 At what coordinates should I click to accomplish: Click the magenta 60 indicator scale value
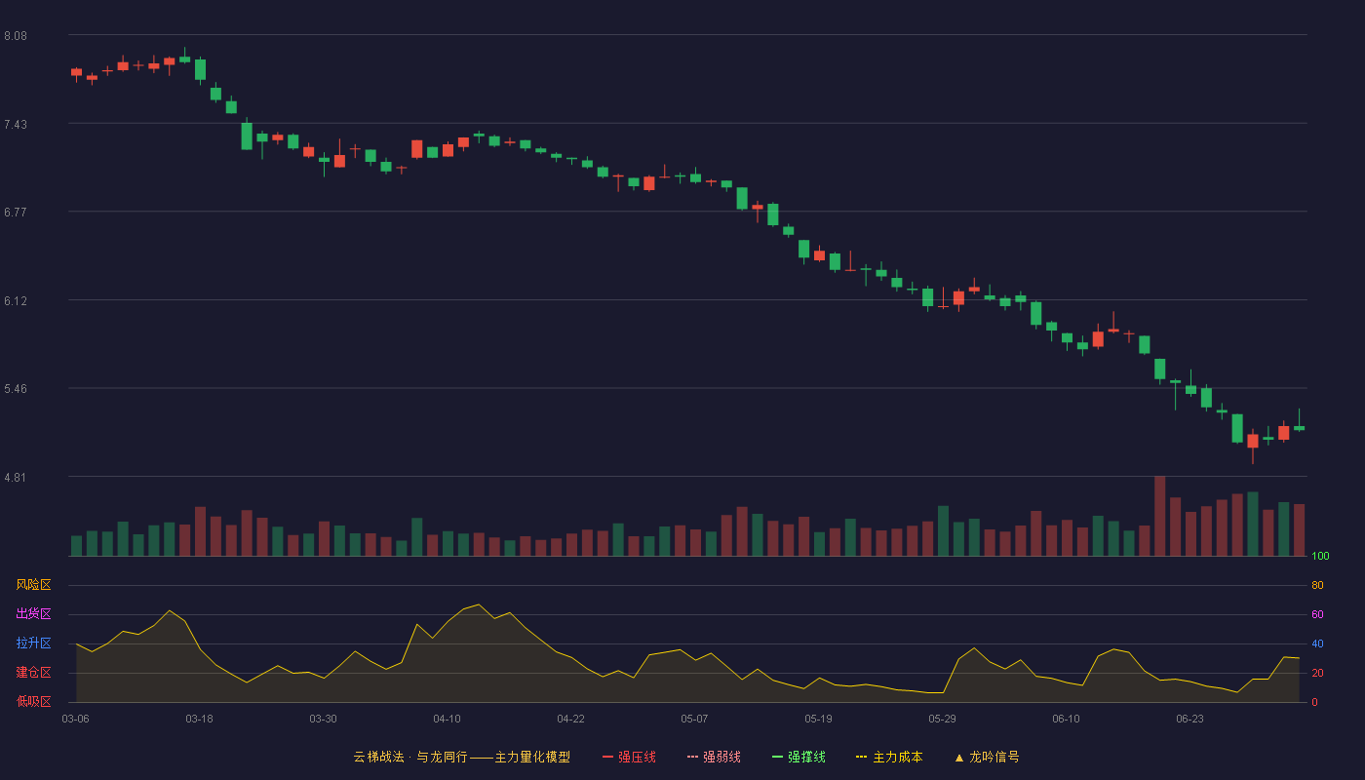[x=1317, y=614]
